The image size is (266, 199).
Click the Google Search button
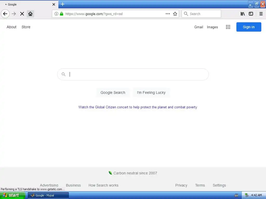(113, 93)
